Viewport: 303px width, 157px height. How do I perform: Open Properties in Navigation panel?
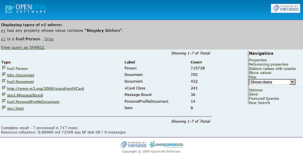[258, 60]
